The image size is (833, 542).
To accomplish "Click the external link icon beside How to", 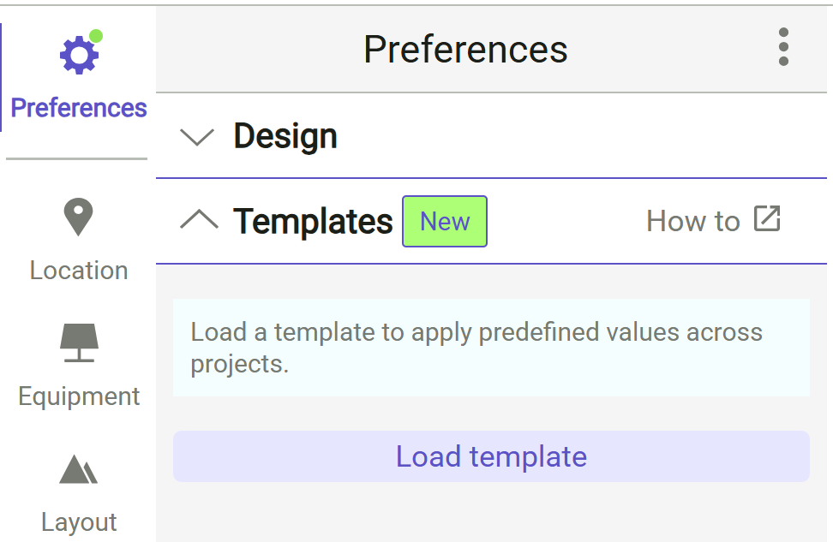I will [x=769, y=218].
